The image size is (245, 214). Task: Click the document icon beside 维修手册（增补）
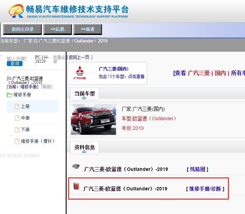[17, 141]
